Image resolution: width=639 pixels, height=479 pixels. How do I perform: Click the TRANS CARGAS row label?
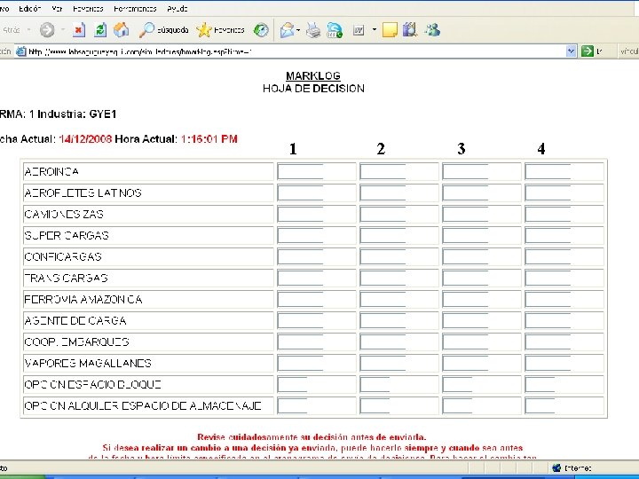(x=66, y=278)
